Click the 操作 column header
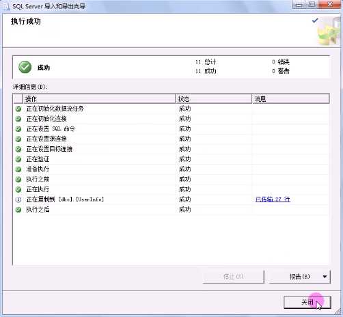Screen dimensions: 343x317 [99, 99]
